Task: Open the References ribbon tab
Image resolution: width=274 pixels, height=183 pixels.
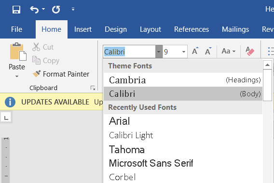Action: tap(192, 29)
